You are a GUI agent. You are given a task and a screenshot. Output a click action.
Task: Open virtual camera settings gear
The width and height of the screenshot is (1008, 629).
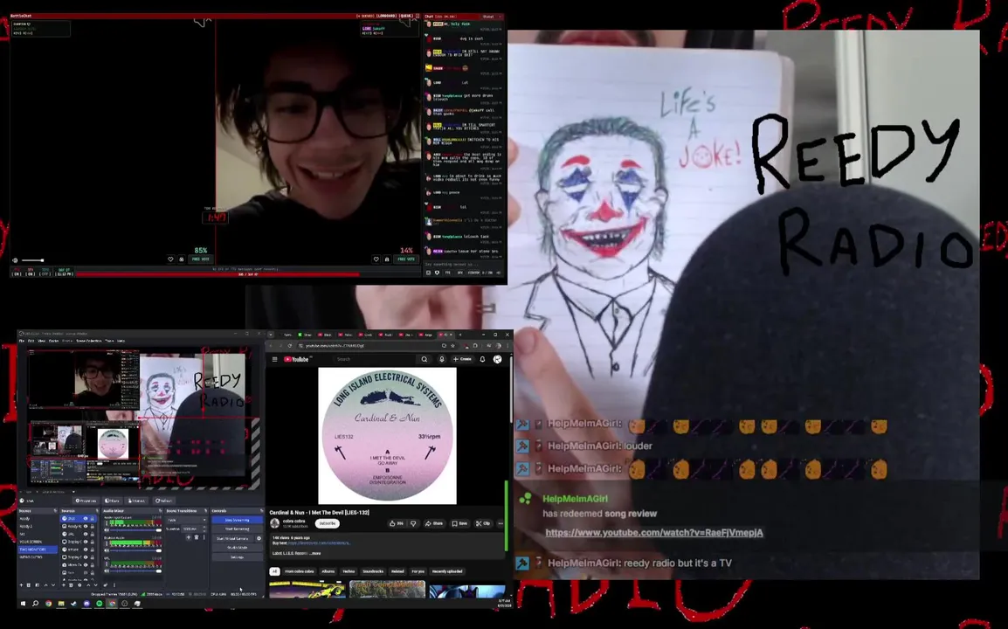259,538
